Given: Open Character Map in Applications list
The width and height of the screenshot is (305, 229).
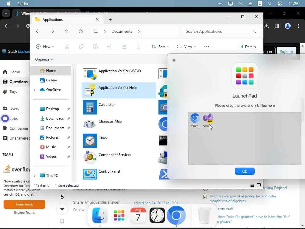Looking at the screenshot, I should click(x=119, y=124).
